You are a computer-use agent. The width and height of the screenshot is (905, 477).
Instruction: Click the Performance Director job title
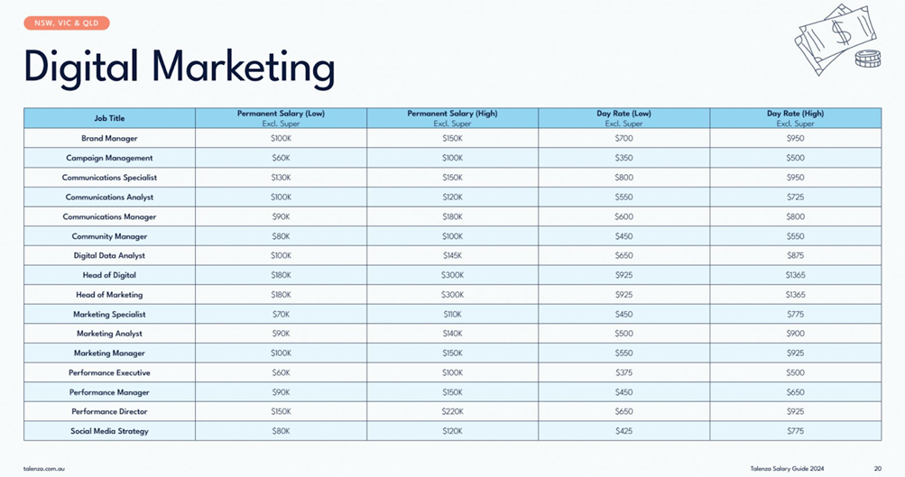(x=109, y=412)
